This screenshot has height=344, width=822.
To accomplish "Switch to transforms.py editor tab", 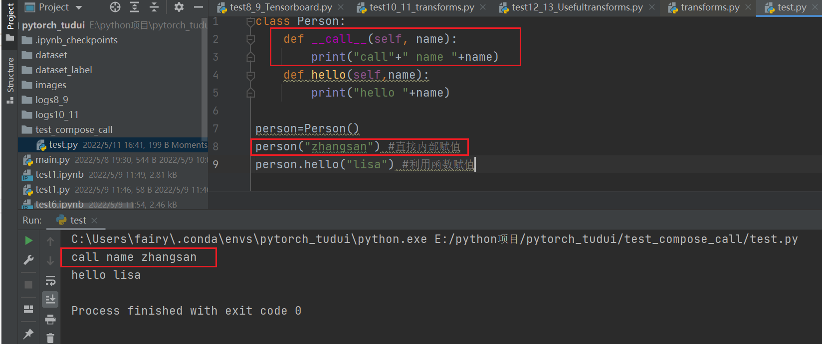I will [709, 7].
